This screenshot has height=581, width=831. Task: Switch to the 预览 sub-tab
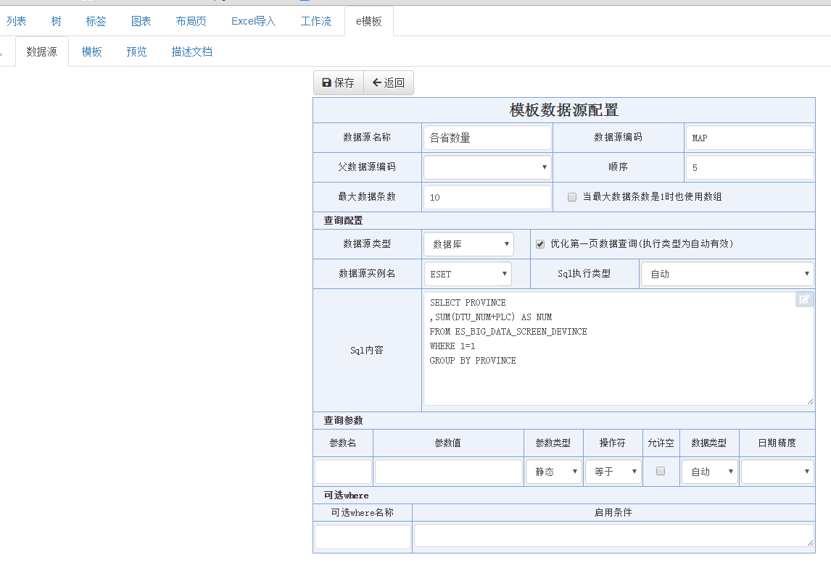136,52
